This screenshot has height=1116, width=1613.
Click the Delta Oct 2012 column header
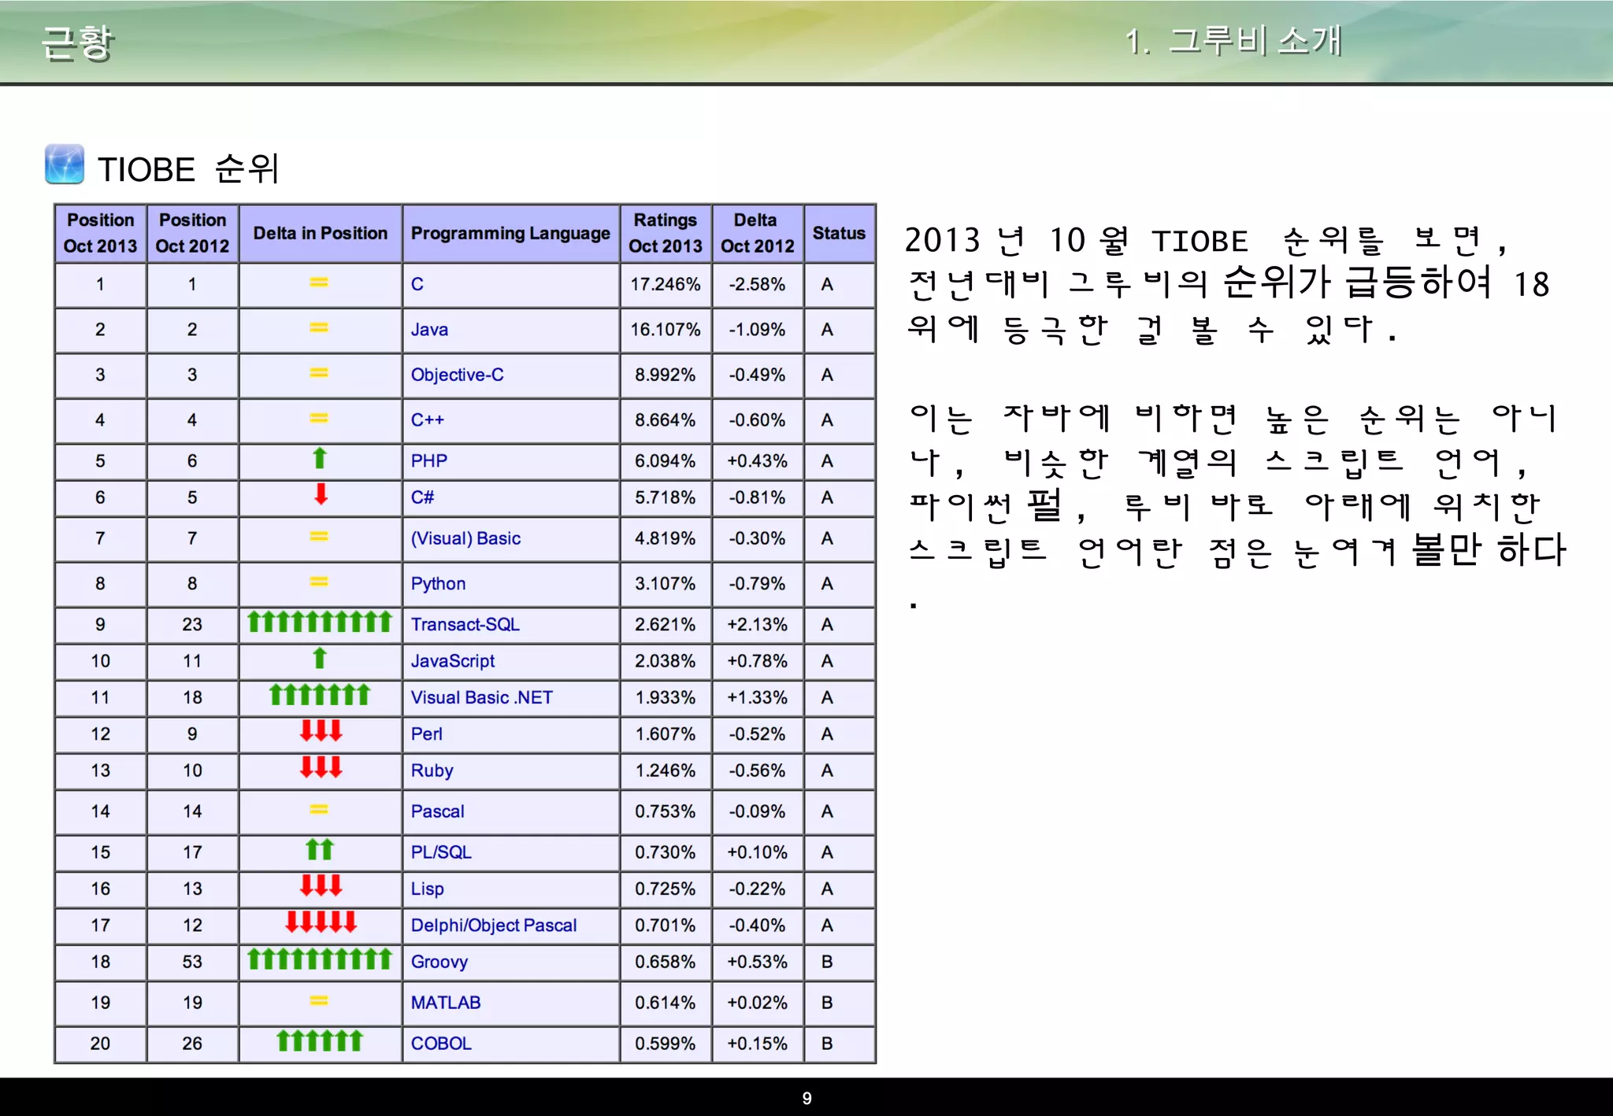(758, 233)
